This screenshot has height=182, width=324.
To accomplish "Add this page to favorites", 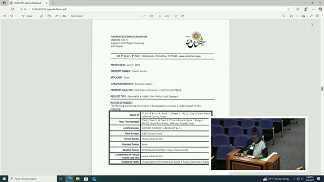I will coord(289,9).
